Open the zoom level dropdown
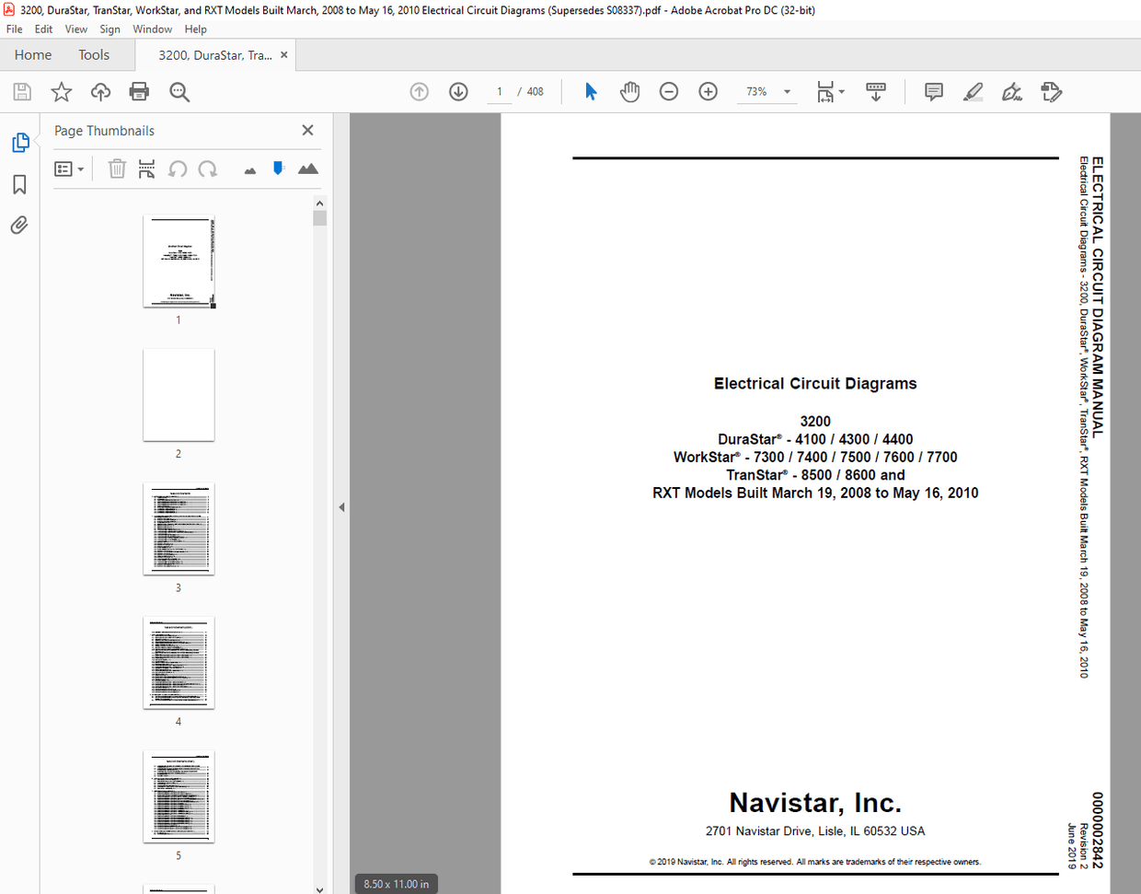Image resolution: width=1141 pixels, height=894 pixels. 786,91
